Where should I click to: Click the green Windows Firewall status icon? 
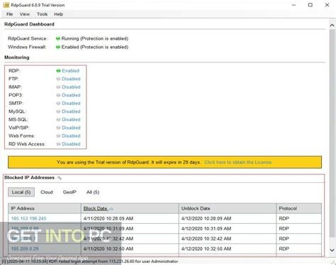[58, 47]
